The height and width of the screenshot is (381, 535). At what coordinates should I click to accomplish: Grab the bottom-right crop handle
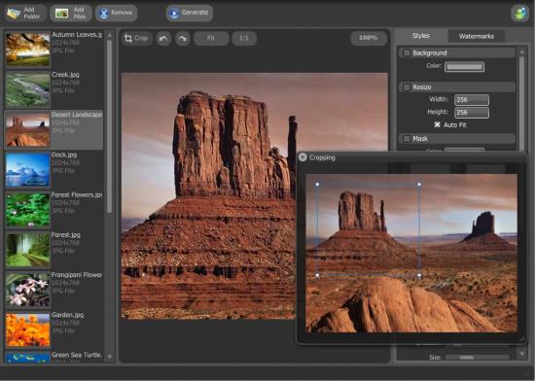tap(419, 275)
